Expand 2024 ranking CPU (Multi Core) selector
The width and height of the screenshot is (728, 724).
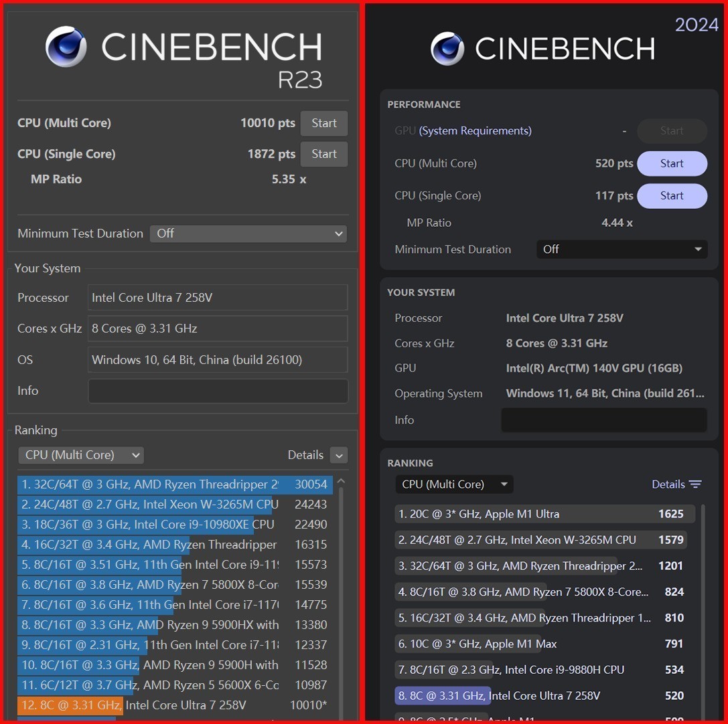click(454, 484)
